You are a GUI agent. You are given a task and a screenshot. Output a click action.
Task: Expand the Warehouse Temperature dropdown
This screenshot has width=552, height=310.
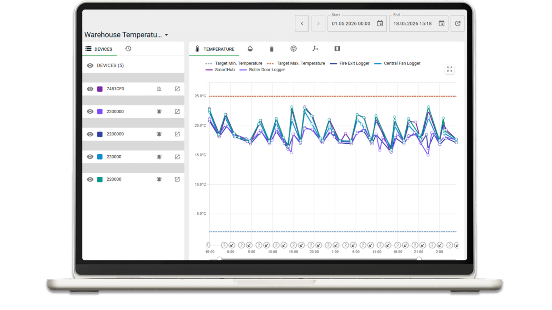coord(166,35)
